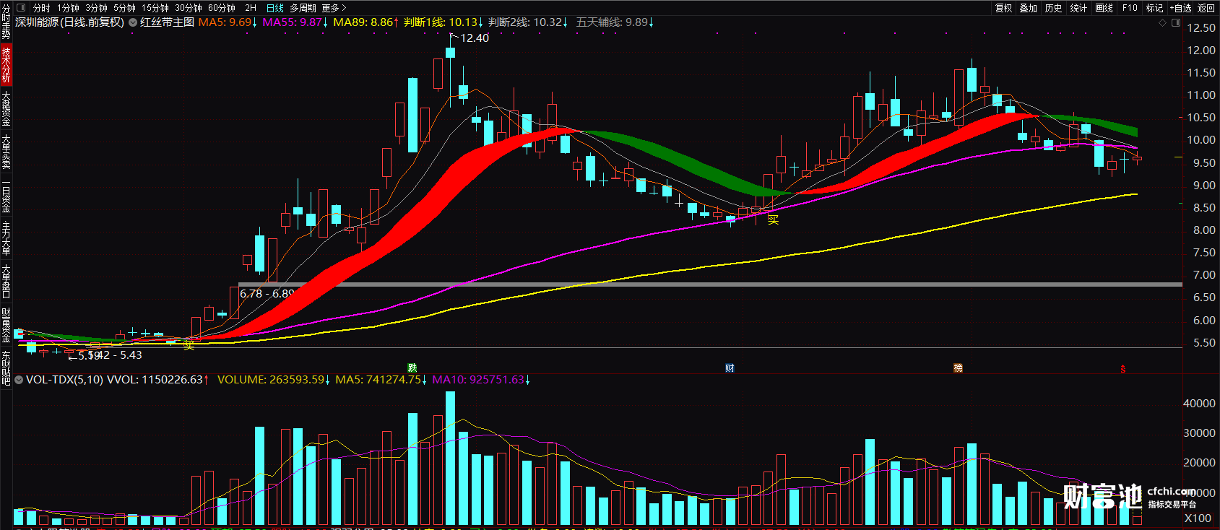
Task: Click the 判断1线: 10.13 label
Action: click(444, 22)
